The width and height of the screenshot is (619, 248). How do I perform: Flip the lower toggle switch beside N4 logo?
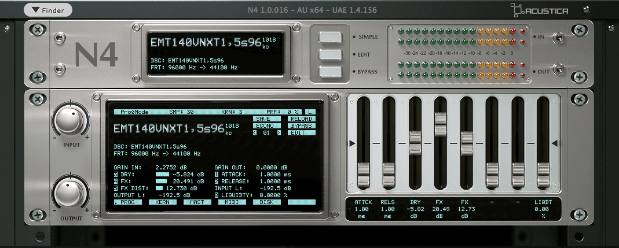click(x=60, y=68)
